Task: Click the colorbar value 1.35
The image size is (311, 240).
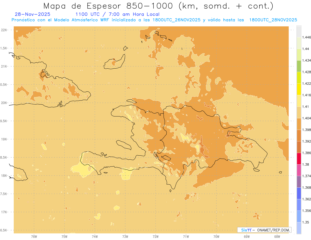Action: click(306, 222)
